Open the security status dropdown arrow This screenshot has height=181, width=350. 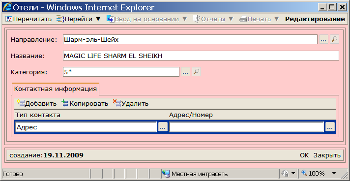(x=293, y=174)
